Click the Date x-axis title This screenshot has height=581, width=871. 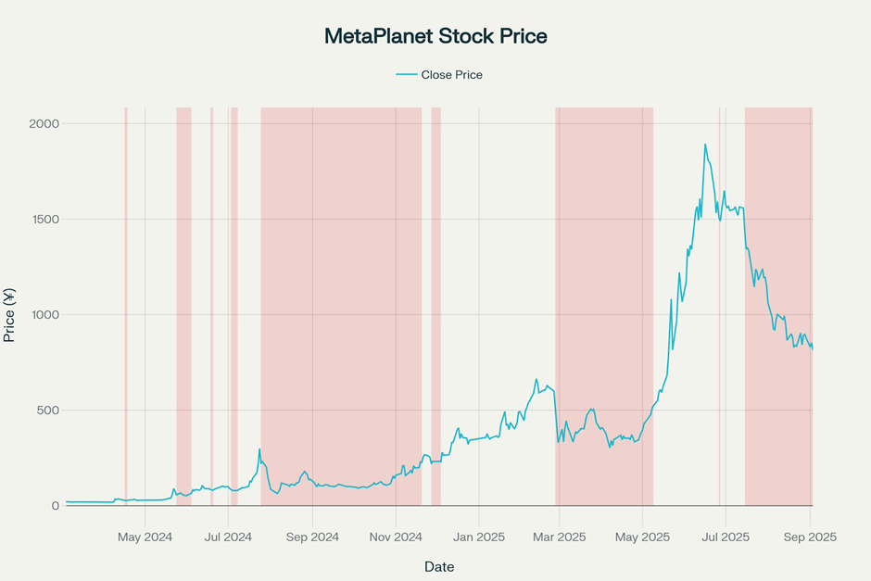[x=439, y=566]
